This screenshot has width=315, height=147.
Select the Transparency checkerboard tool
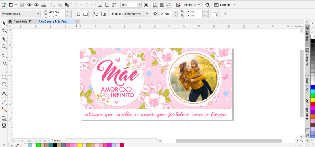coord(4,126)
